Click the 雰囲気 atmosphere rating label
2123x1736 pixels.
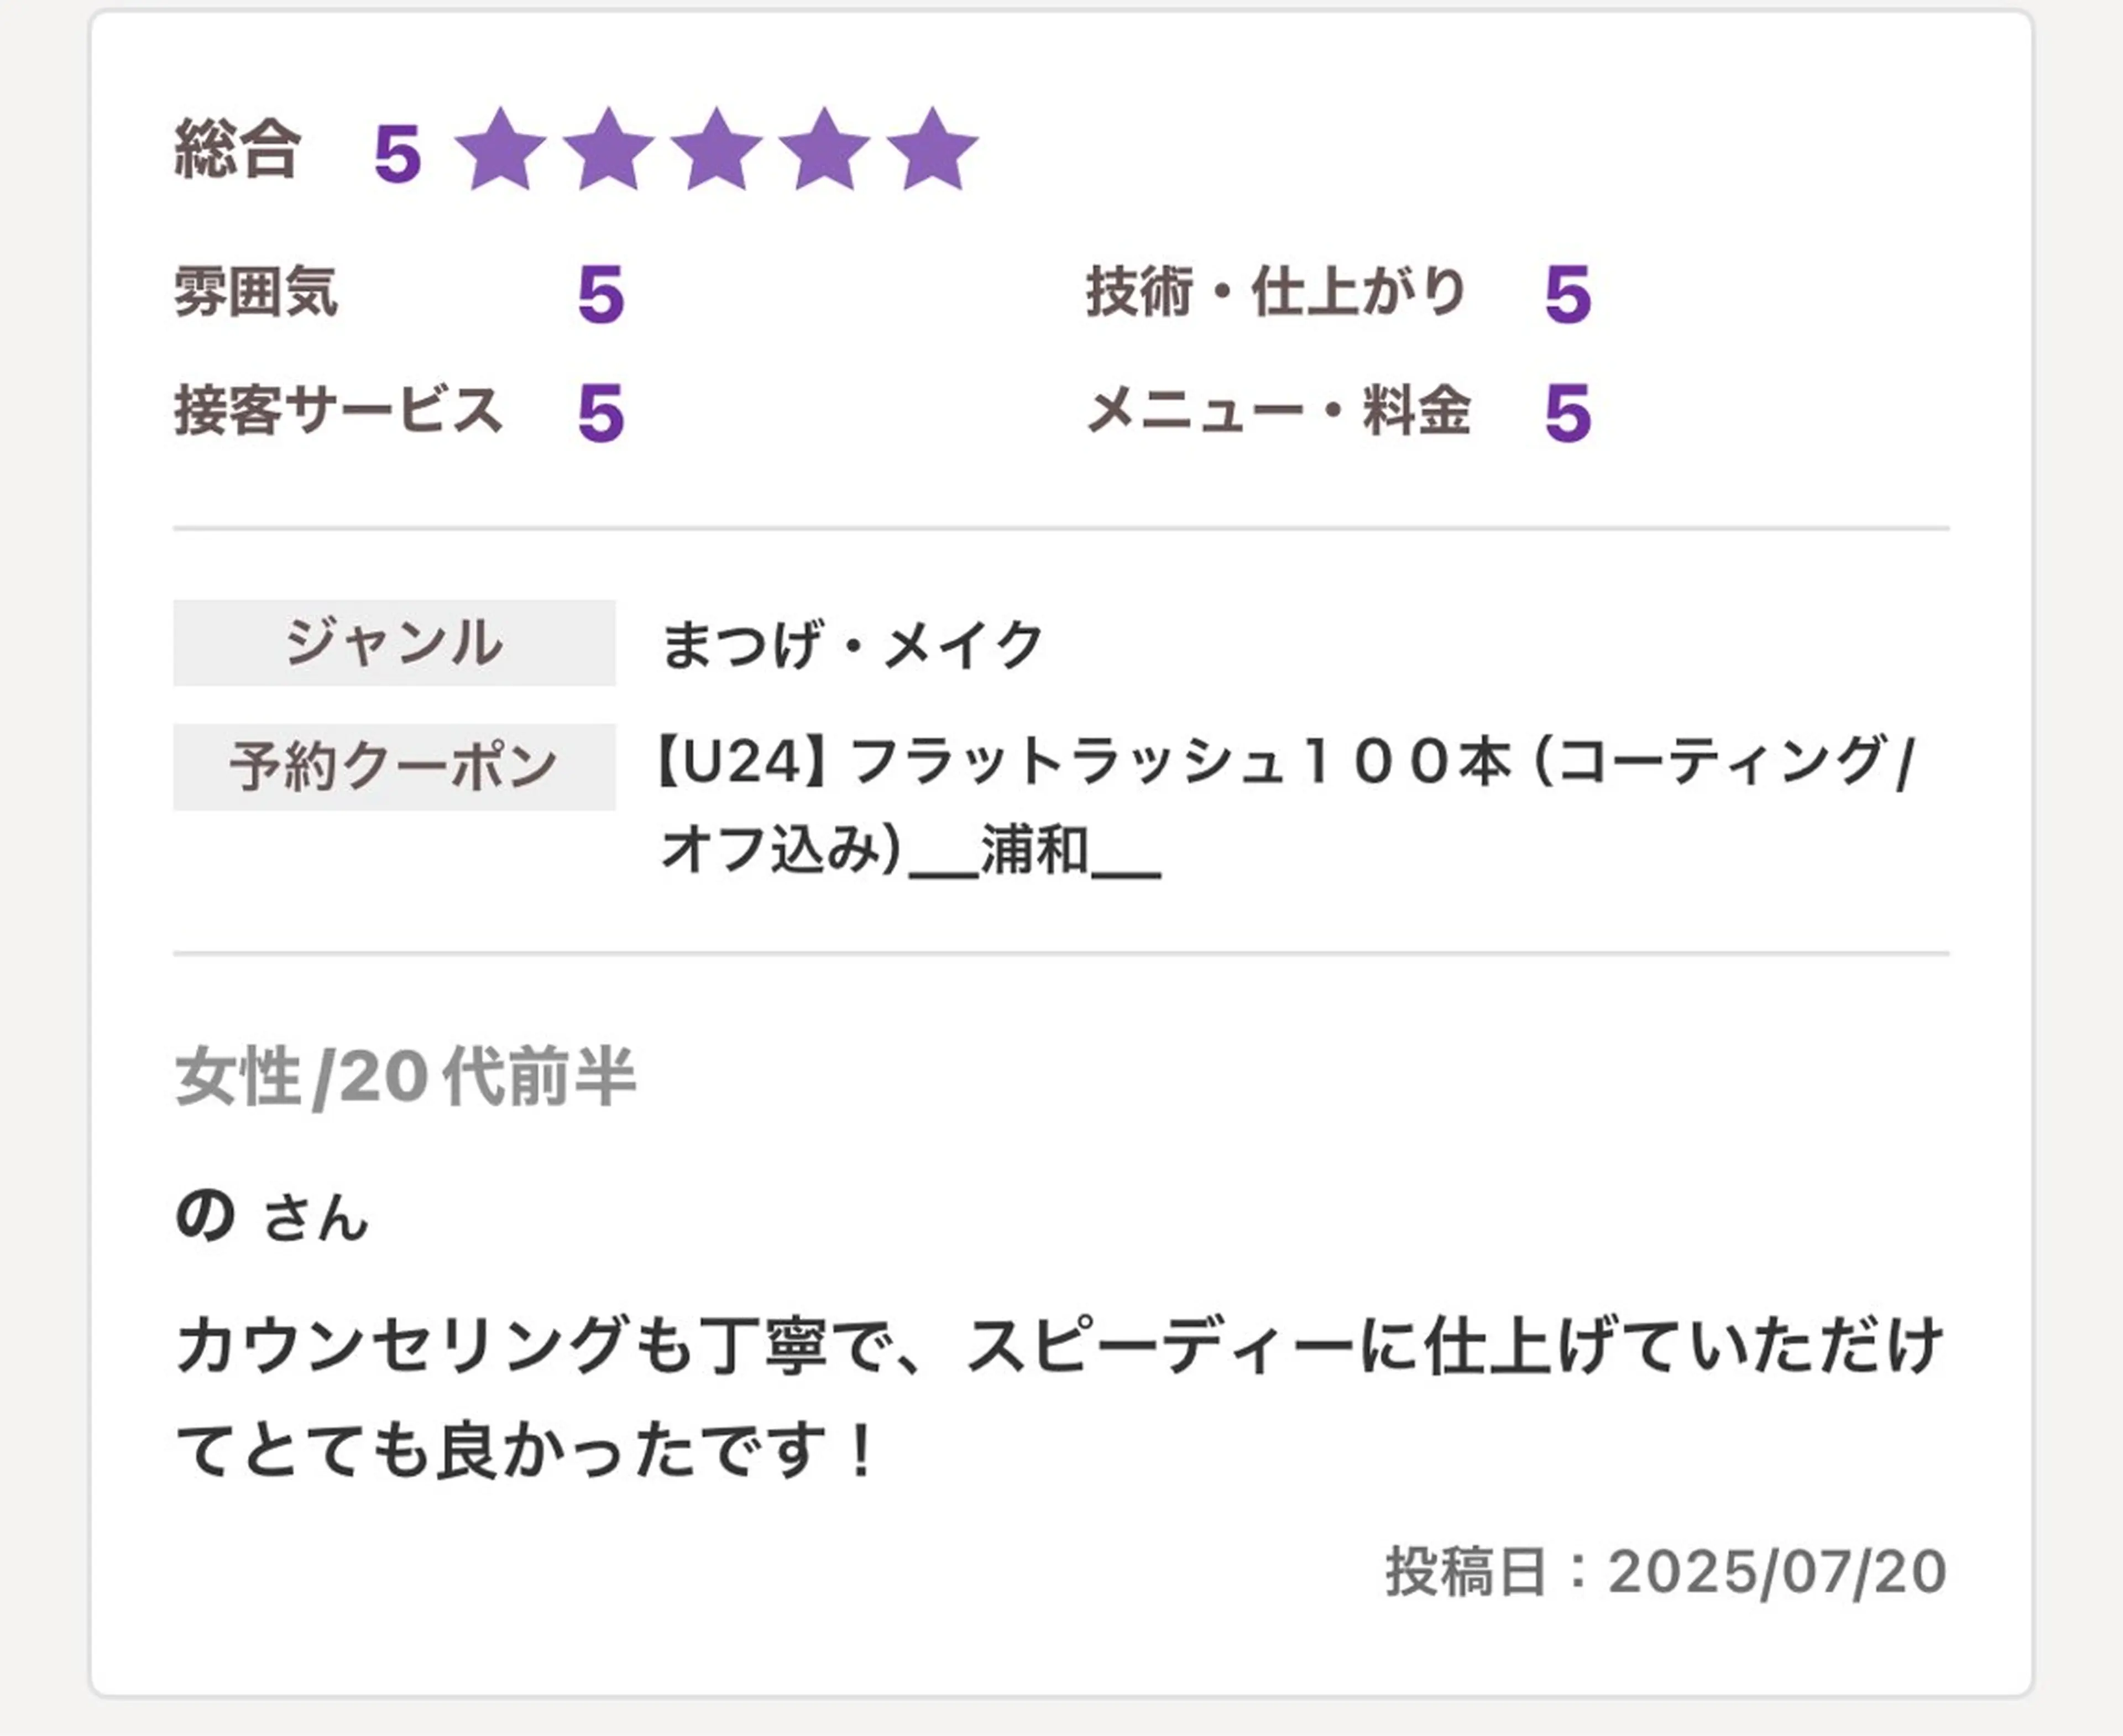(x=256, y=293)
